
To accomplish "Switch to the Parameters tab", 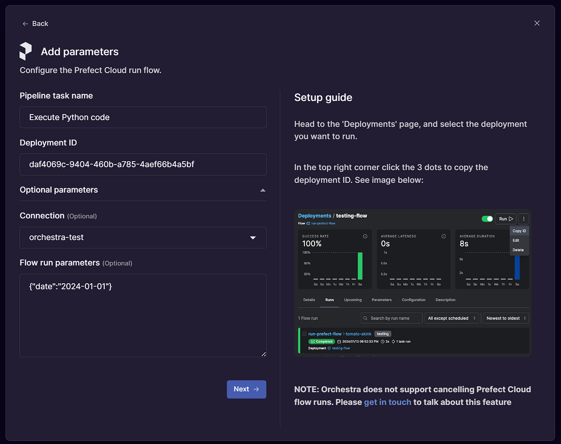I will point(382,300).
